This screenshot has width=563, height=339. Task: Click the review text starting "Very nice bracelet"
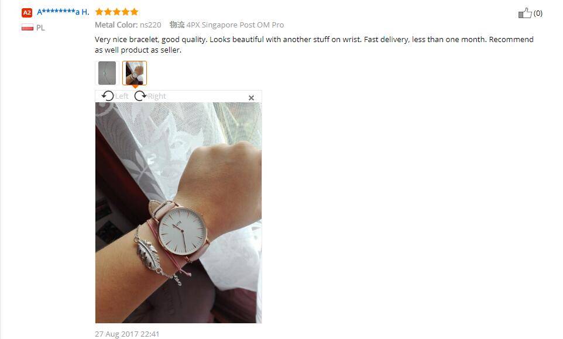click(x=314, y=44)
